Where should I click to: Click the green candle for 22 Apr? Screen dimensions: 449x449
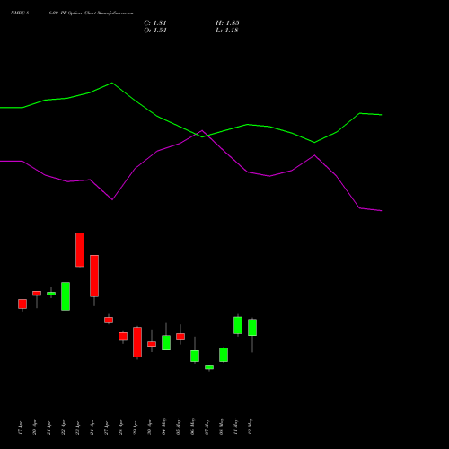click(66, 296)
